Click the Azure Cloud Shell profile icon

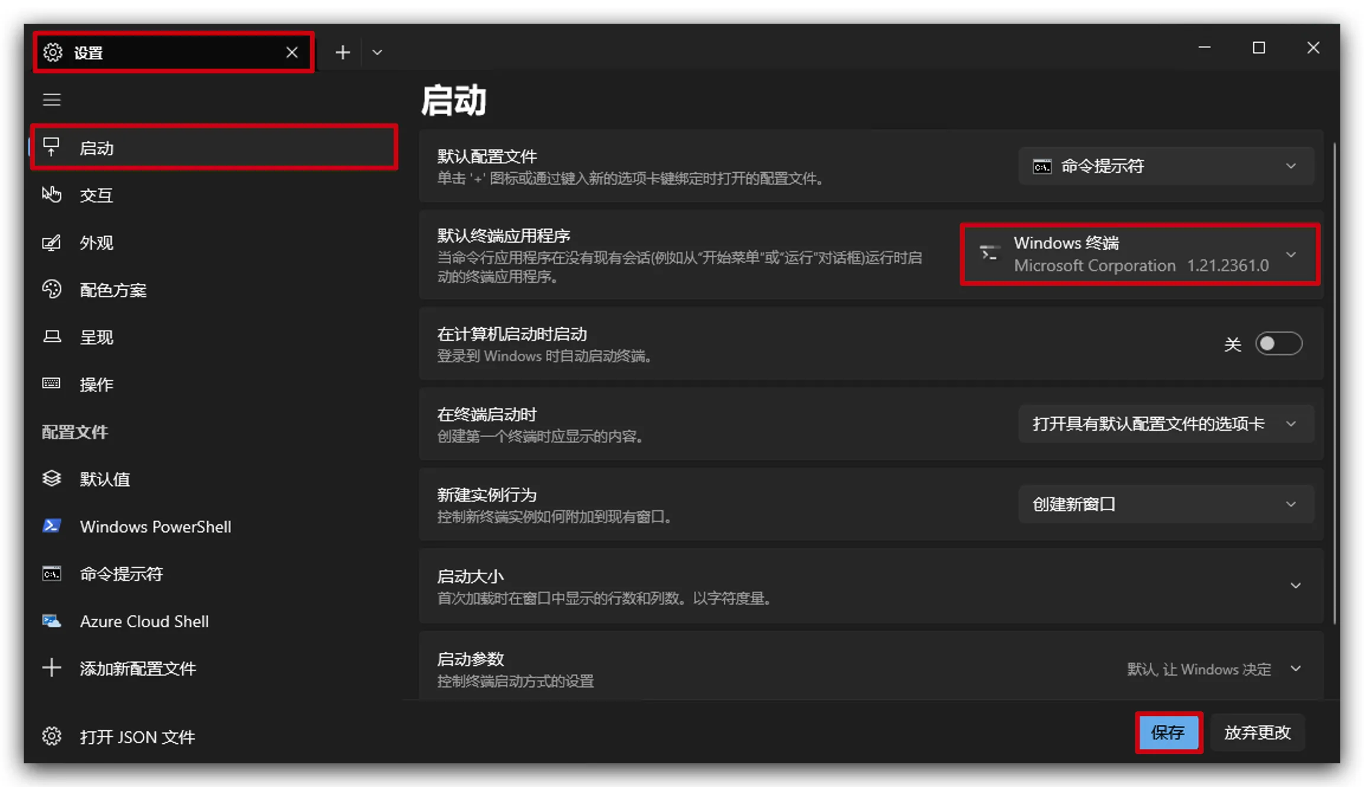click(x=52, y=621)
